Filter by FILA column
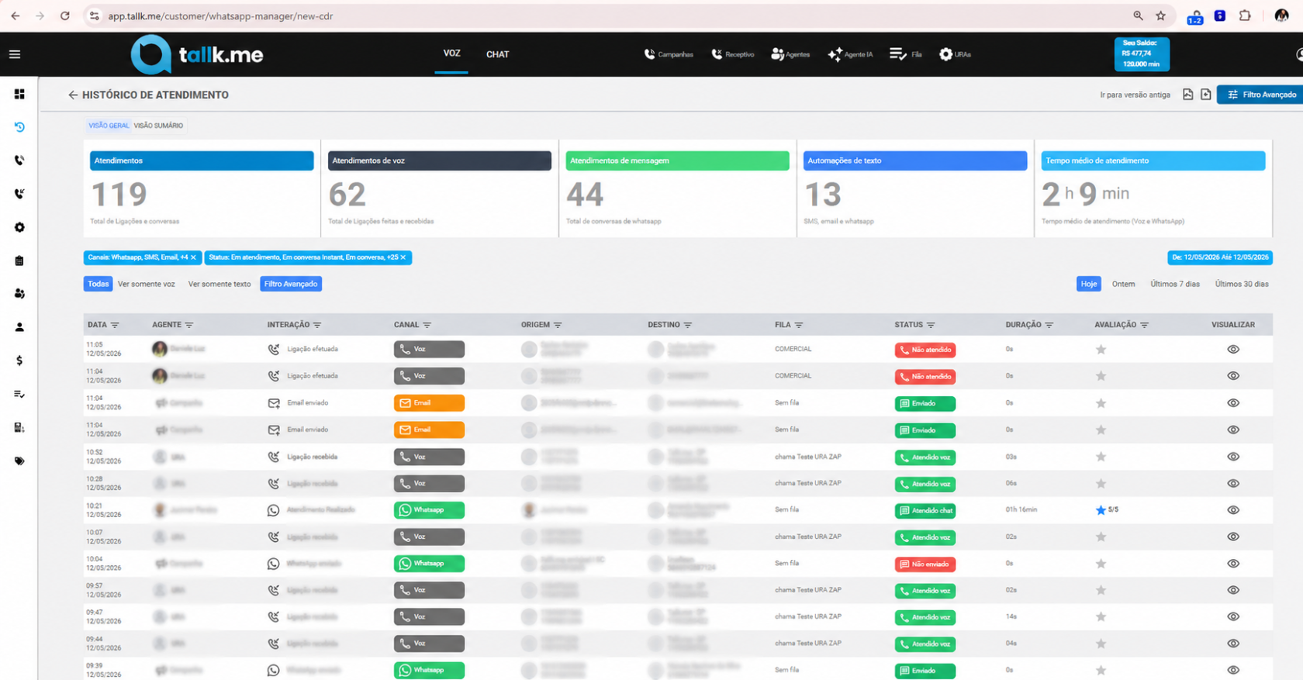The height and width of the screenshot is (680, 1303). [x=799, y=325]
